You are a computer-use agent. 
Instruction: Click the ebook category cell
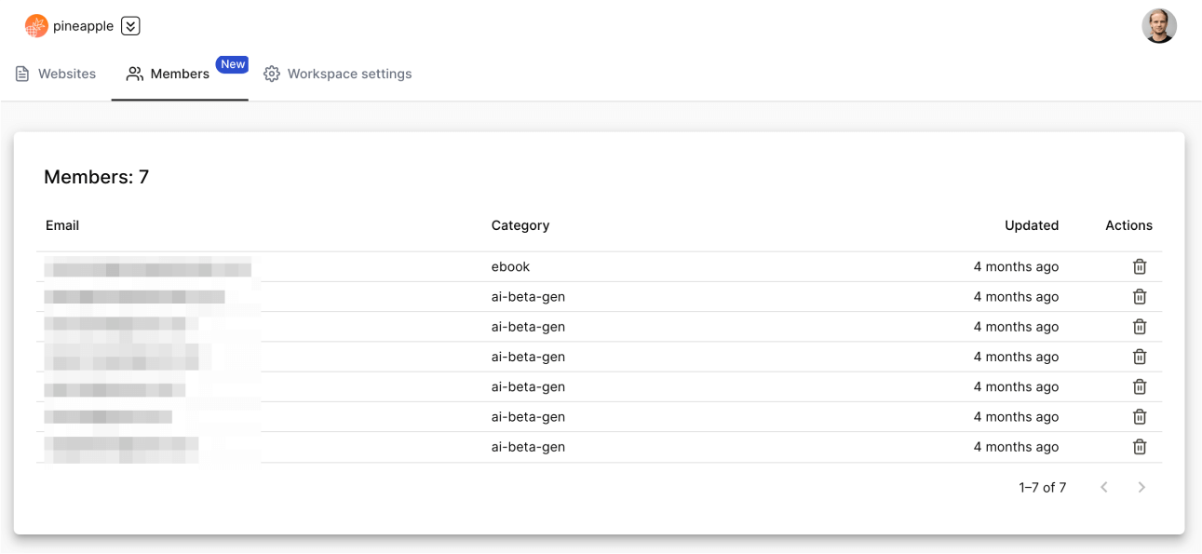(510, 266)
